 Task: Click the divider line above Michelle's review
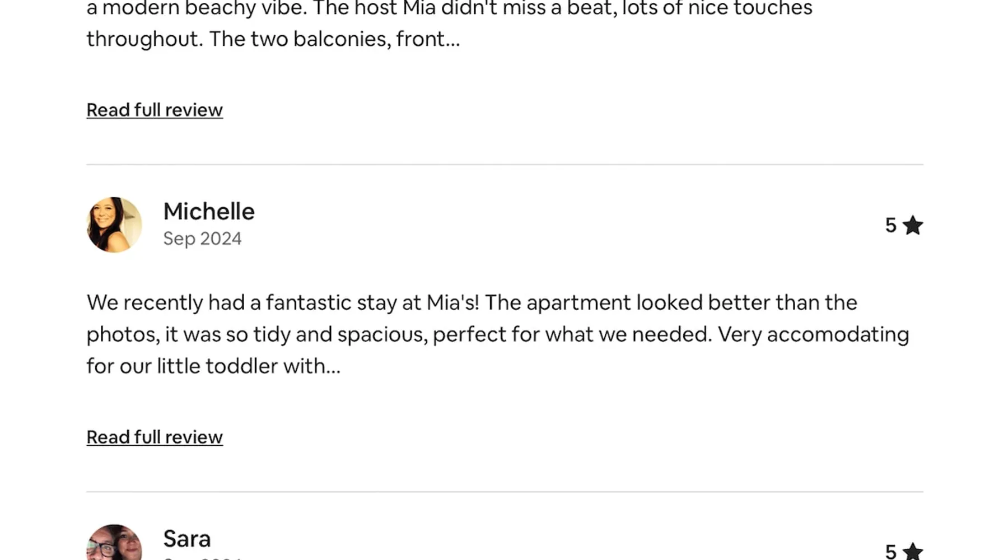pos(504,165)
